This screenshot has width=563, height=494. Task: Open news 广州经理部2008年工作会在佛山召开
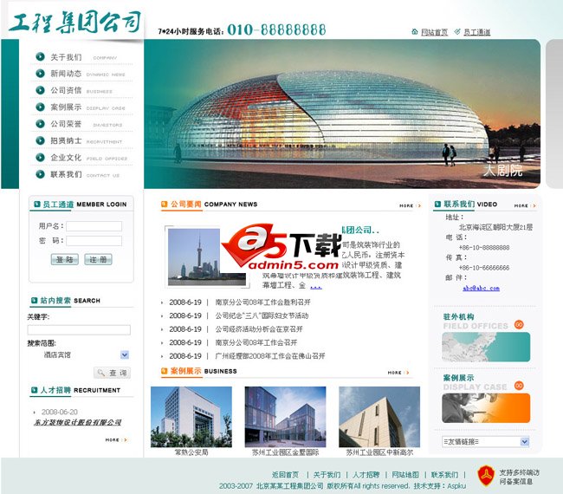(x=270, y=356)
